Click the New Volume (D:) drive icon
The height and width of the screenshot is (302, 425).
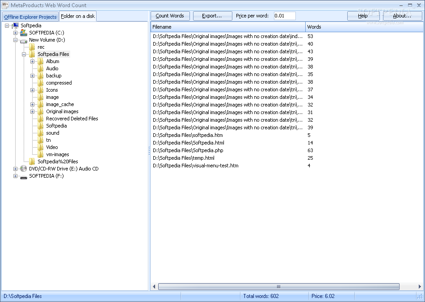click(24, 41)
